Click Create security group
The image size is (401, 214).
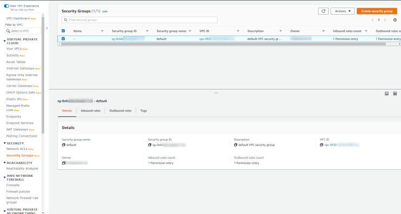pos(377,11)
